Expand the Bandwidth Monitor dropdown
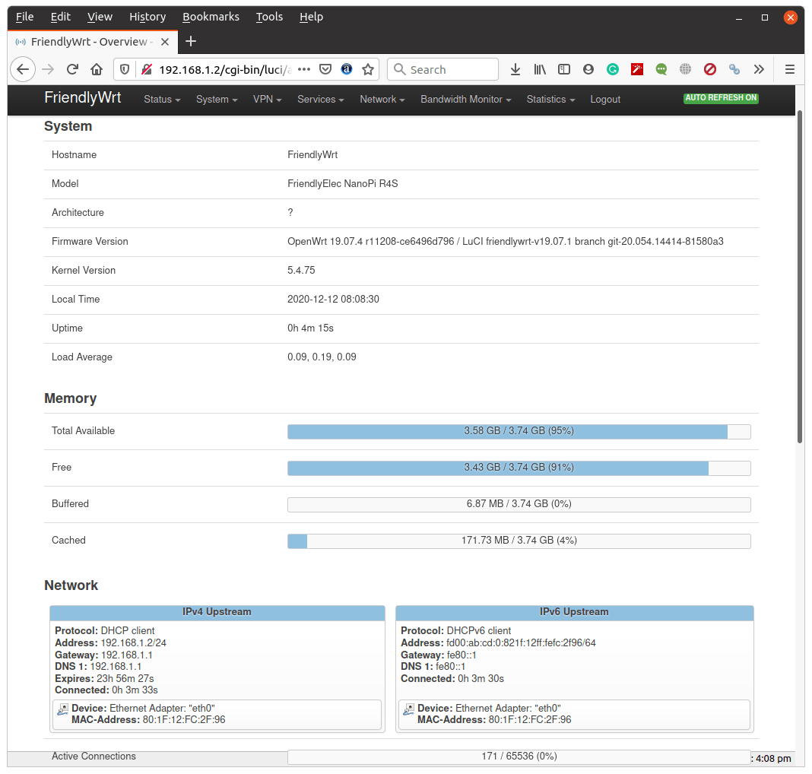The image size is (812, 774). (x=465, y=100)
